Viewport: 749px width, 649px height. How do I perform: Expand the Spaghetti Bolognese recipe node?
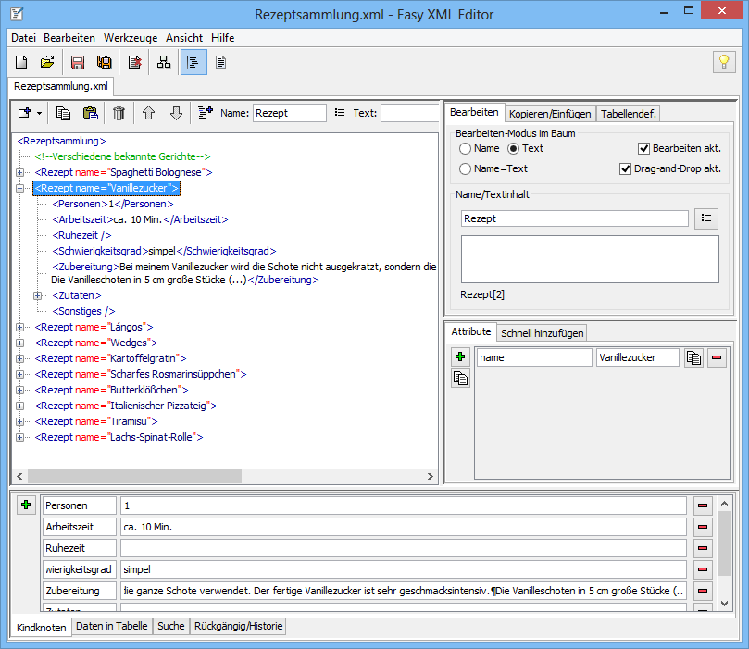coord(20,172)
